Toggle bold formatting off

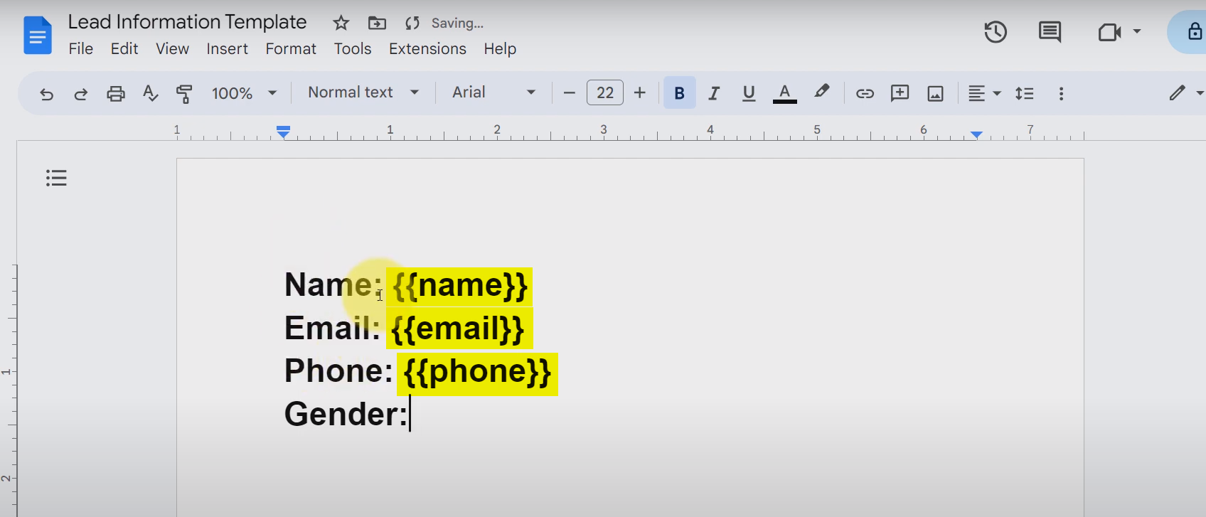679,93
